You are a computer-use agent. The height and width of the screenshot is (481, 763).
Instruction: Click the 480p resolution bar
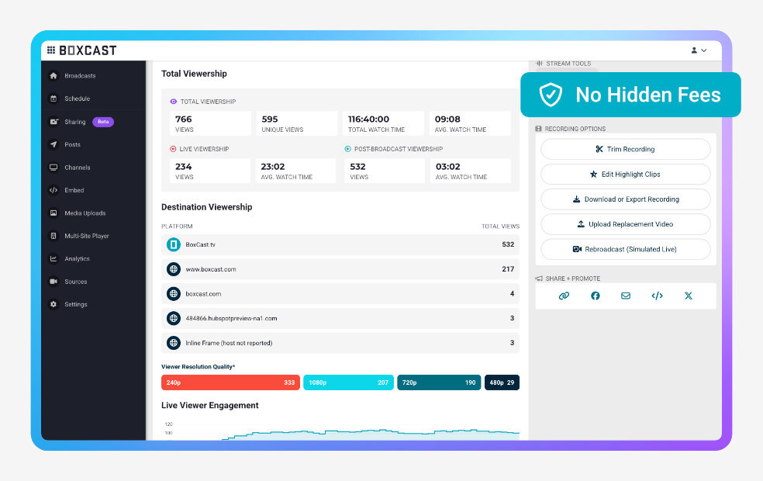click(x=502, y=382)
